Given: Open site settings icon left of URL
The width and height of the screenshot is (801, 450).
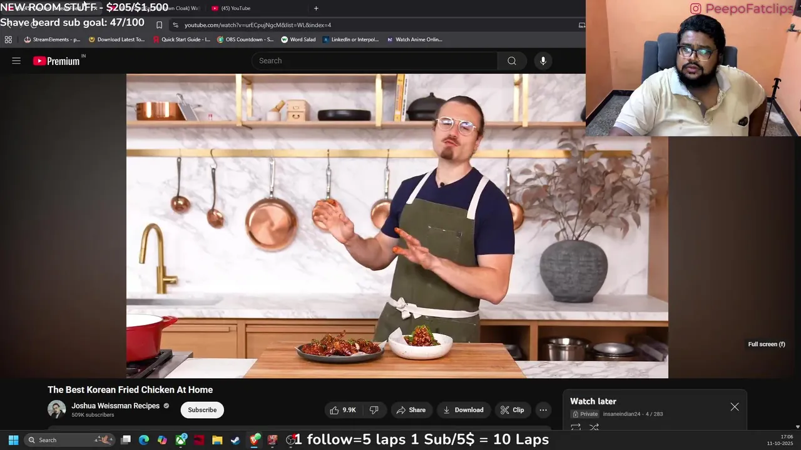Looking at the screenshot, I should point(176,25).
